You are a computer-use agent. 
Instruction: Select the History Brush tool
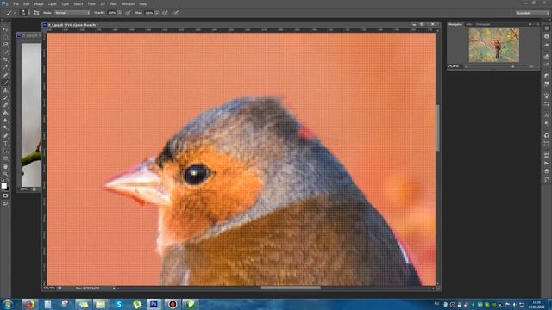tap(5, 97)
